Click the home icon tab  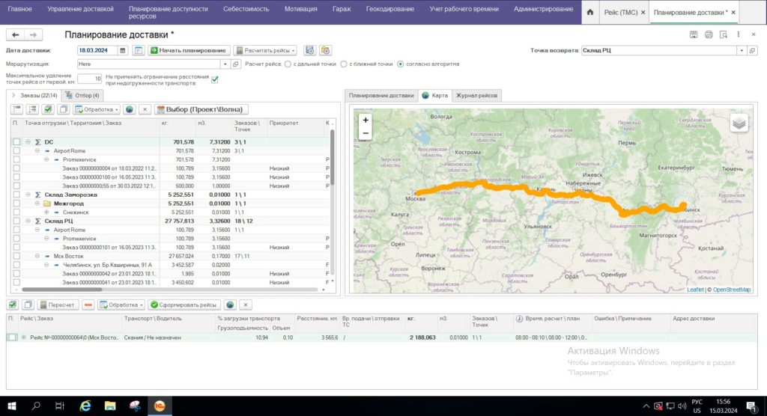coord(591,13)
